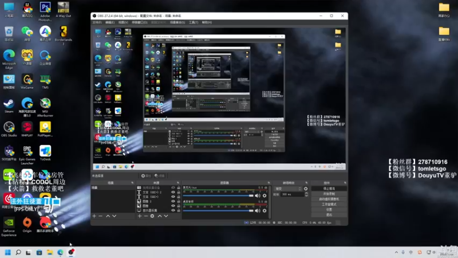Image resolution: width=458 pixels, height=258 pixels.
Task: Open the Help menu in OBS
Action: [x=207, y=22]
